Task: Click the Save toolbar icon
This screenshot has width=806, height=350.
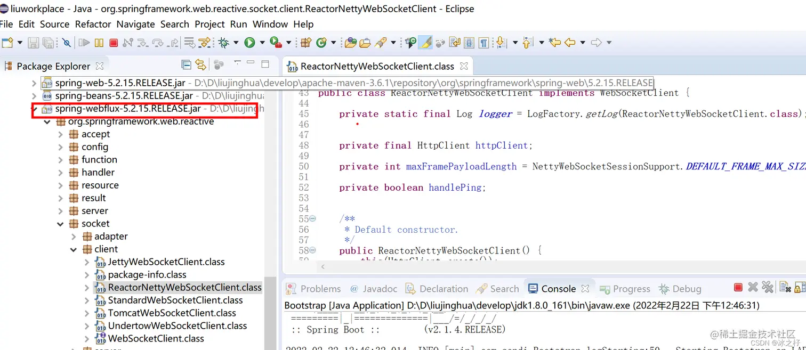Action: (33, 43)
